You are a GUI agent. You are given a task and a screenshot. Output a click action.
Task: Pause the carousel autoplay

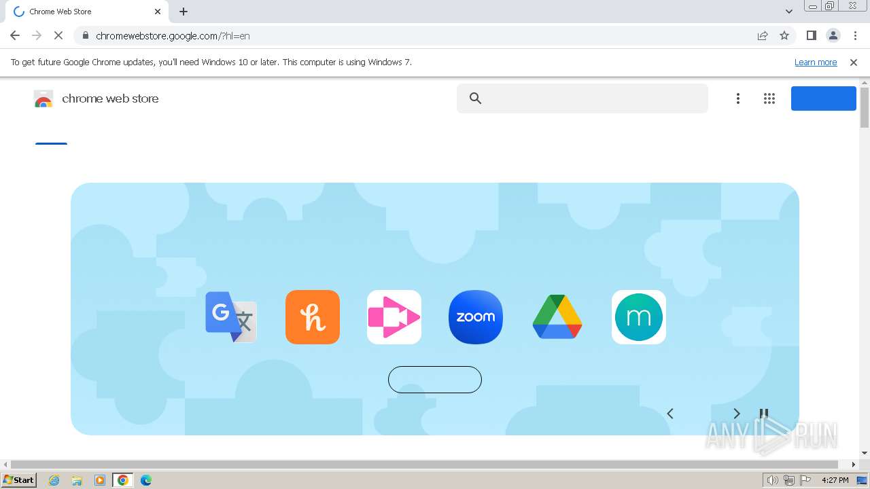764,414
